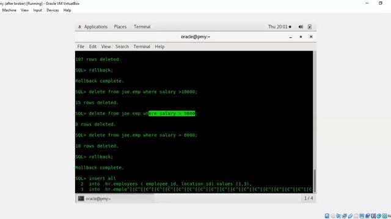Click the last 'Rollback complete.' message
This screenshot has height=219, width=391.
click(x=100, y=168)
